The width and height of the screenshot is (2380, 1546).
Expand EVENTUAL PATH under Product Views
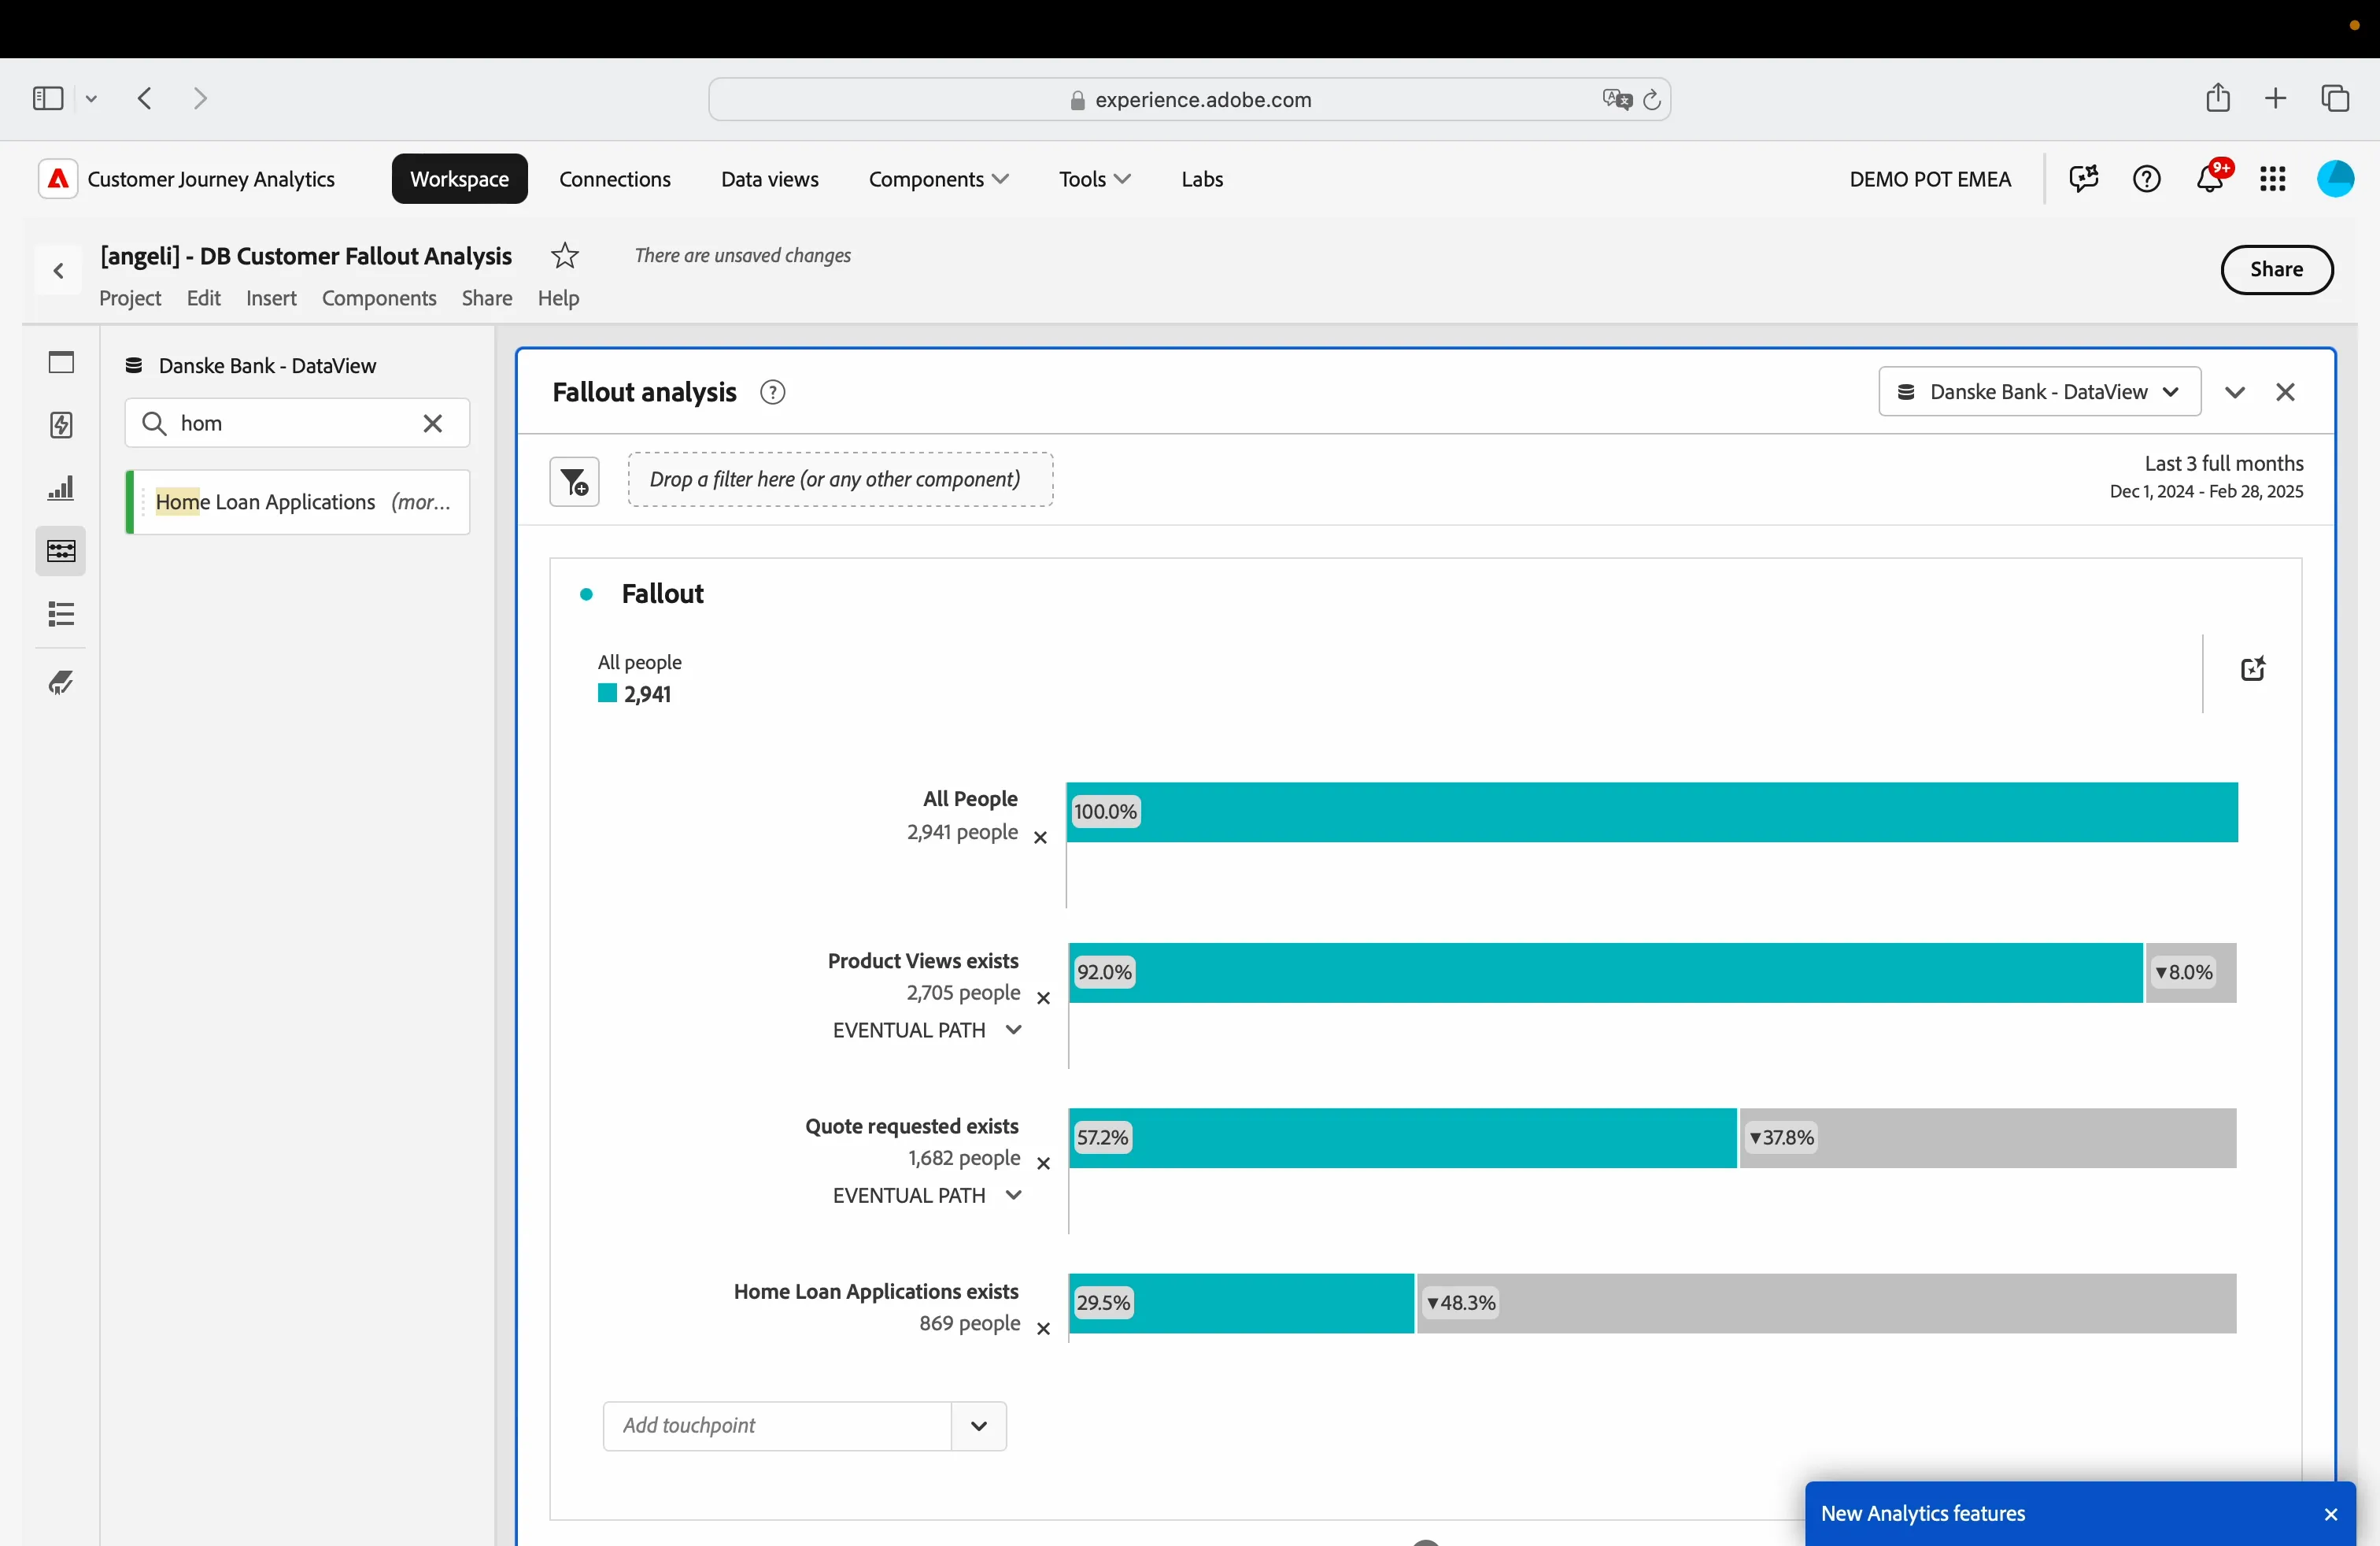(x=1013, y=1030)
